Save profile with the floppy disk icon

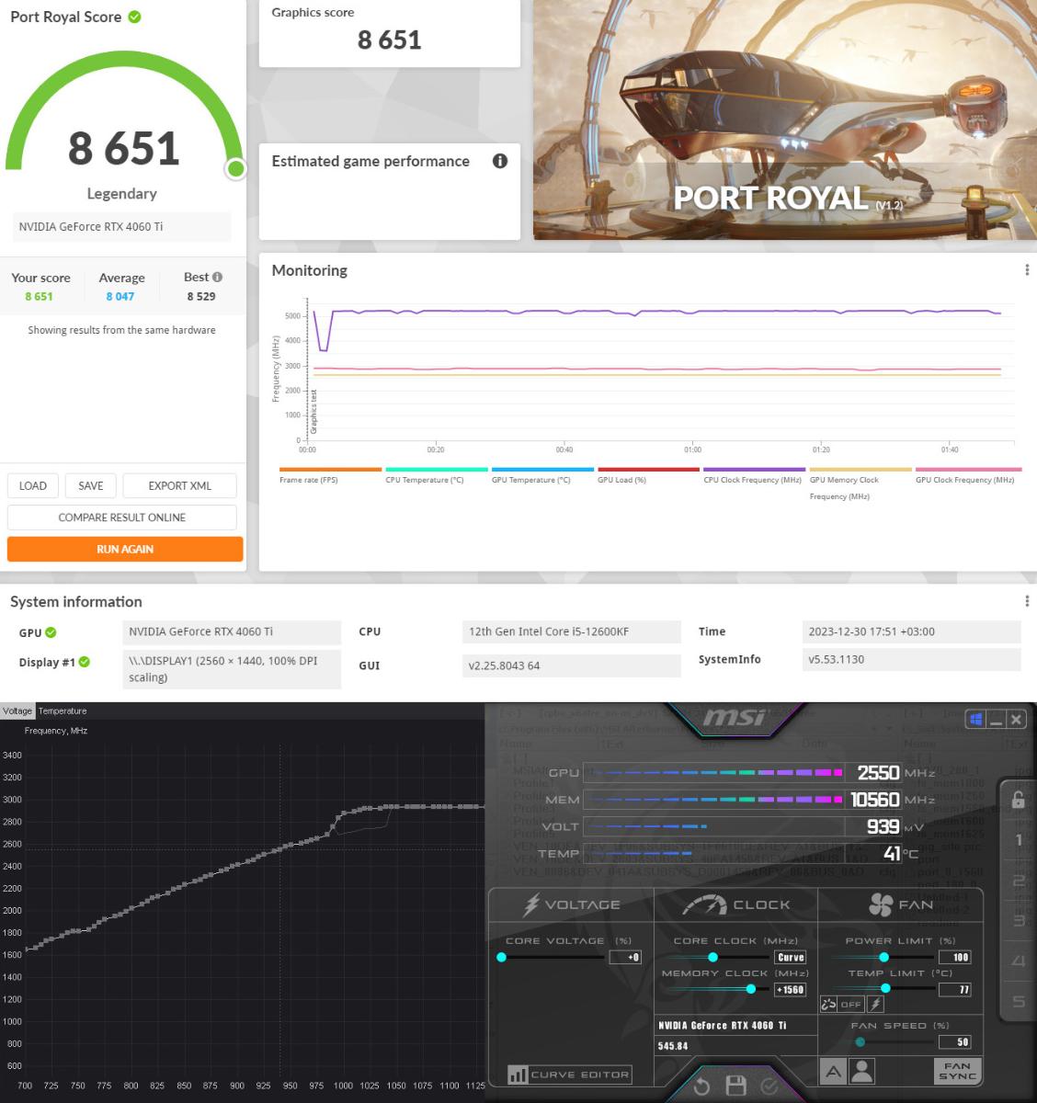point(735,1086)
